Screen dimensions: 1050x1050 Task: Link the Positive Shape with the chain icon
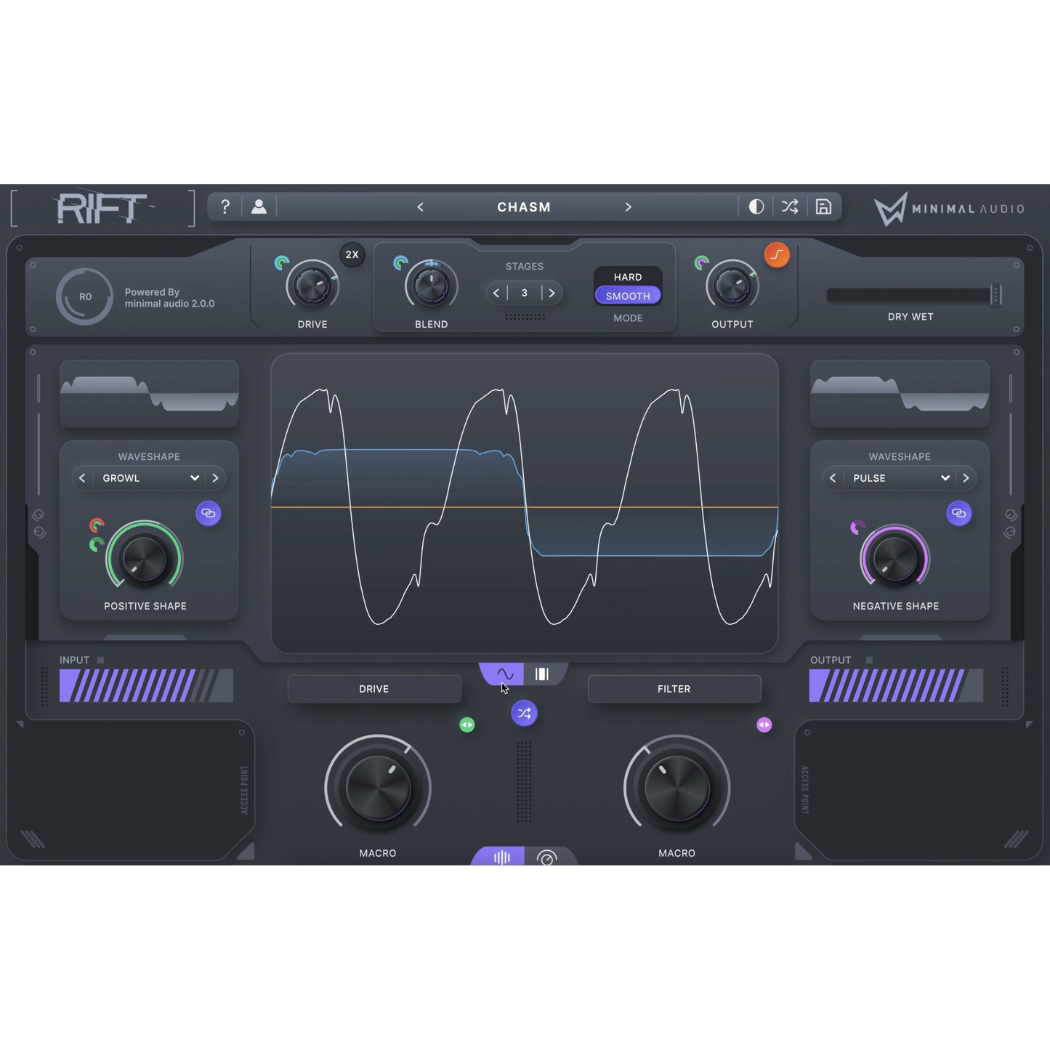[x=209, y=513]
